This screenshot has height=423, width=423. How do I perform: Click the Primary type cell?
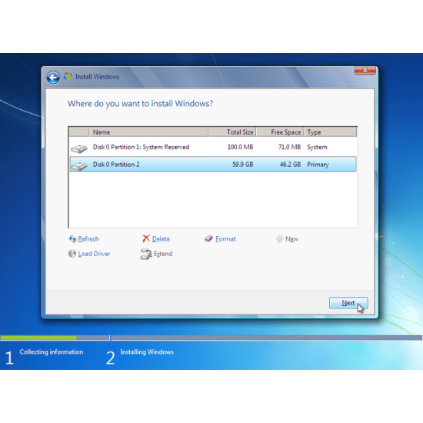point(318,165)
